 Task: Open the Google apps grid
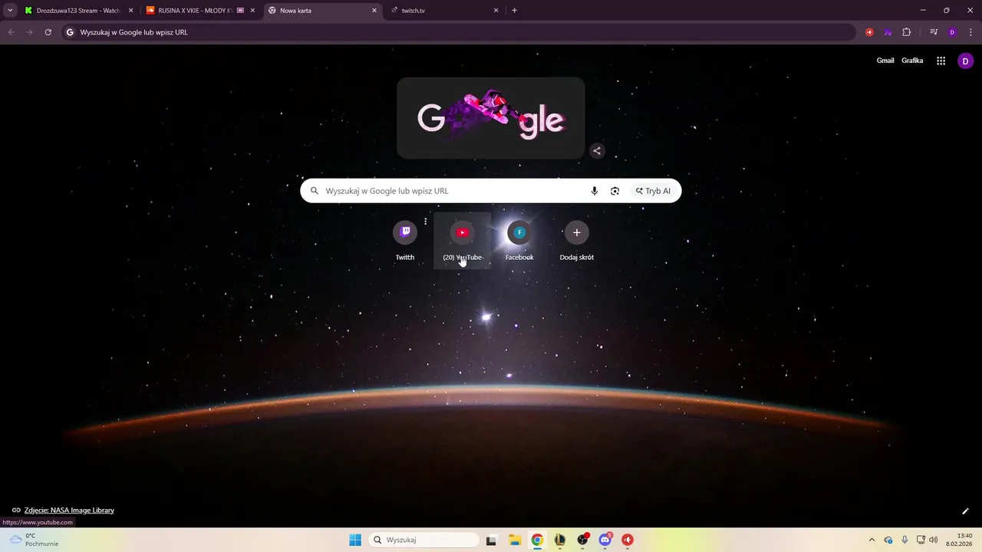(941, 61)
